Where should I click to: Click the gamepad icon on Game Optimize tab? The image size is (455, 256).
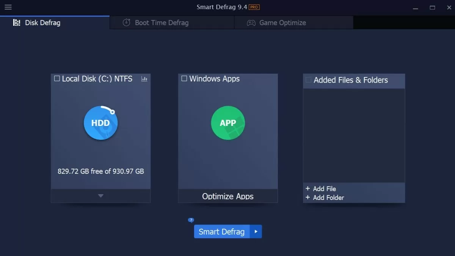tap(250, 23)
